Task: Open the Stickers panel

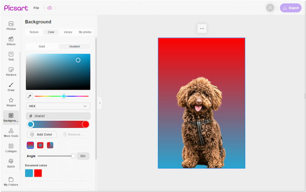Action: 11,72
